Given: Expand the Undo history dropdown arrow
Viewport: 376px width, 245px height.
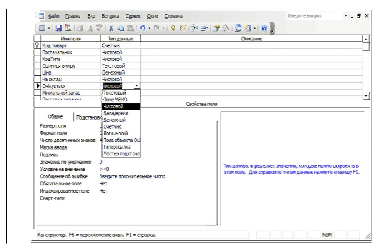Looking at the screenshot, I should click(x=149, y=28).
